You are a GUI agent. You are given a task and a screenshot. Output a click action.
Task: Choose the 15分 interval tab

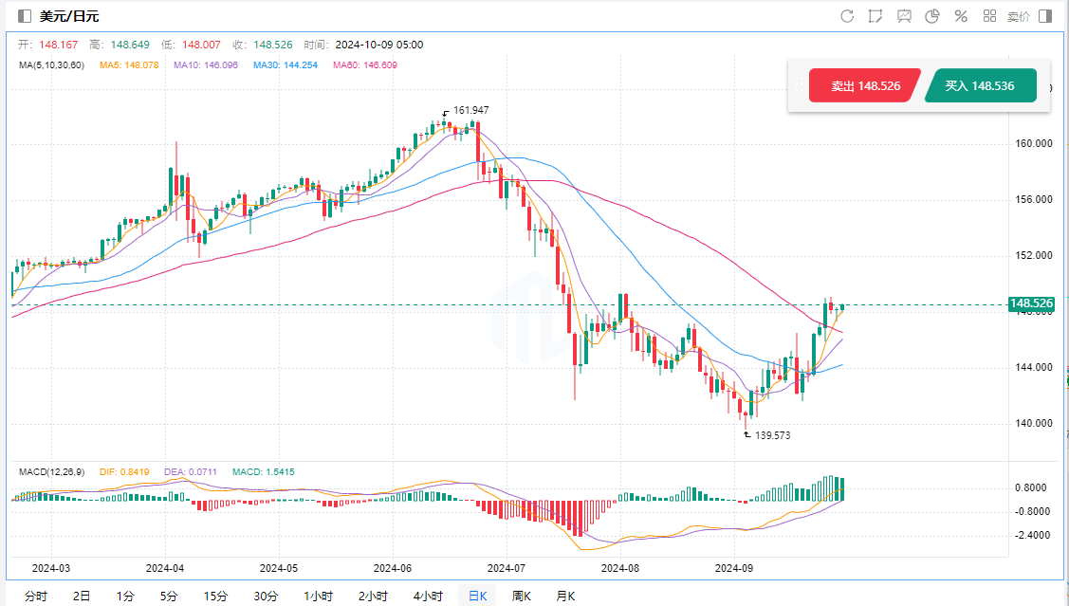[x=214, y=596]
